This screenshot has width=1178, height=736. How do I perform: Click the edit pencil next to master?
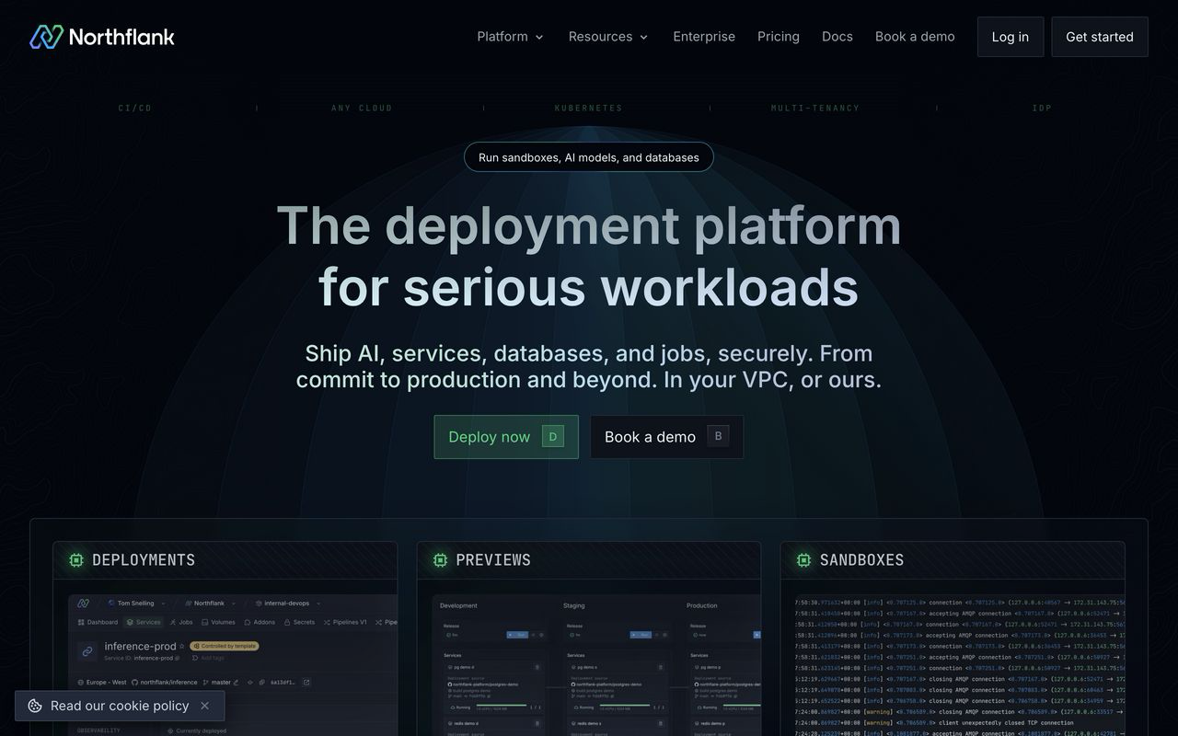(237, 682)
